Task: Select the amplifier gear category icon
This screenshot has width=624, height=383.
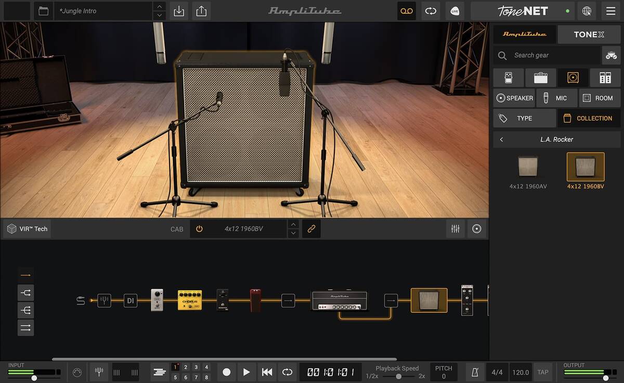Action: pos(540,77)
